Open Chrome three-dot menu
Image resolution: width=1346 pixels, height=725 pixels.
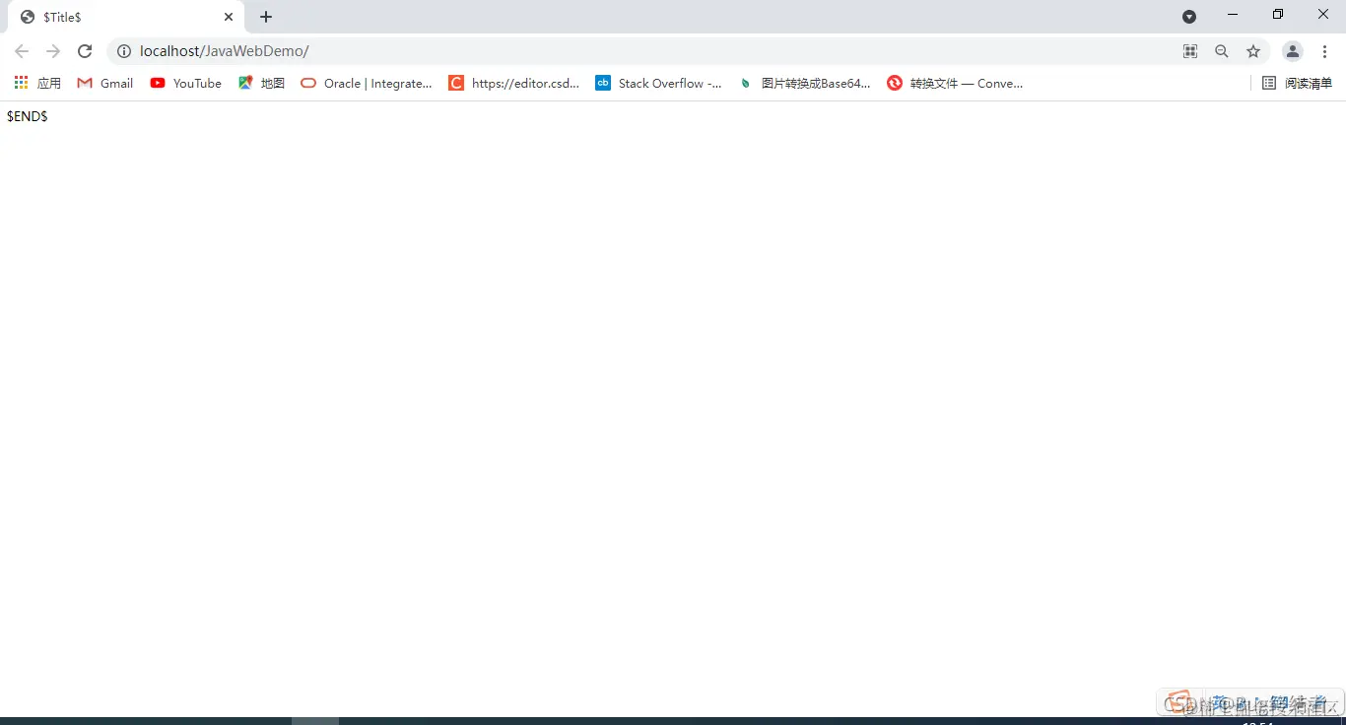[1324, 51]
